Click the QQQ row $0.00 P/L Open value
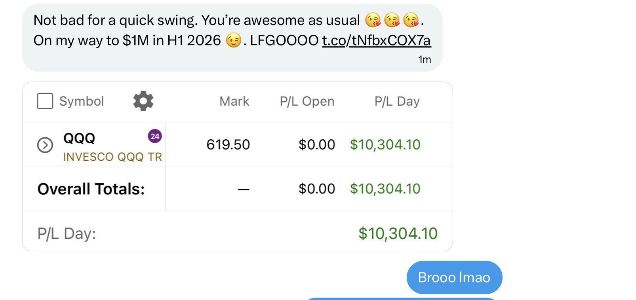Screen dimensions: 636x300 pos(317,145)
